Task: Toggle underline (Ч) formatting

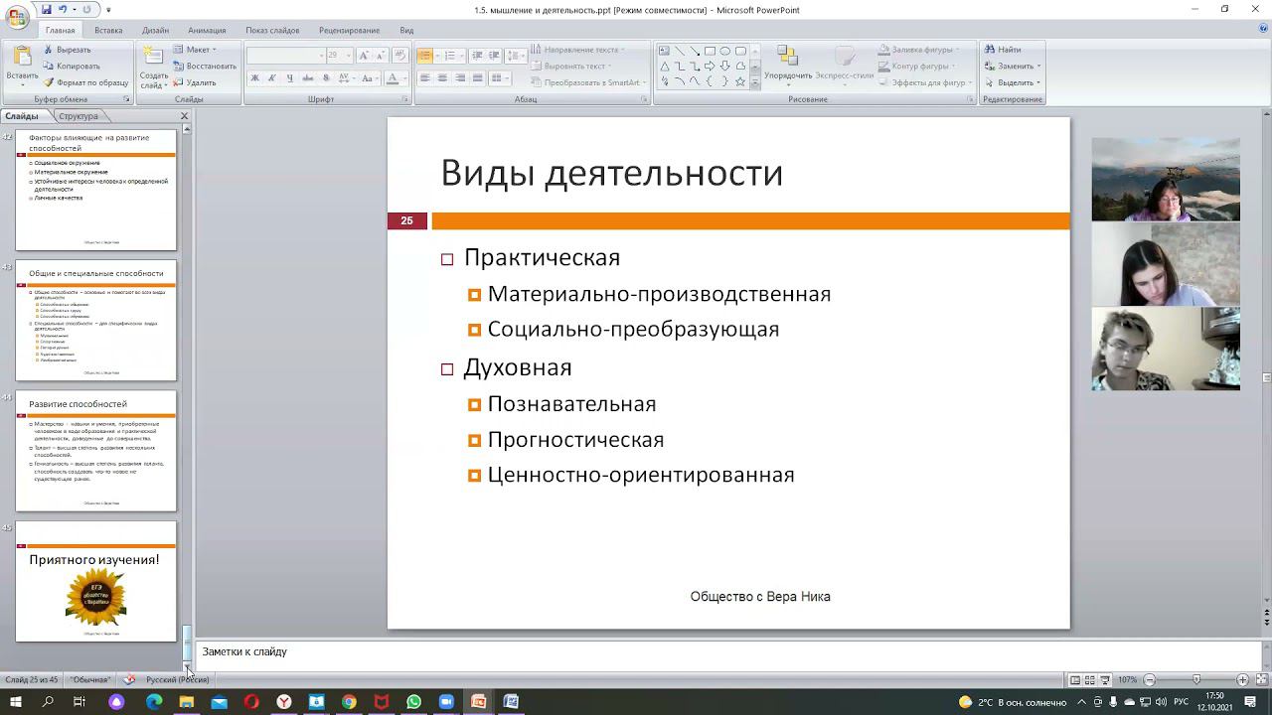Action: [290, 78]
